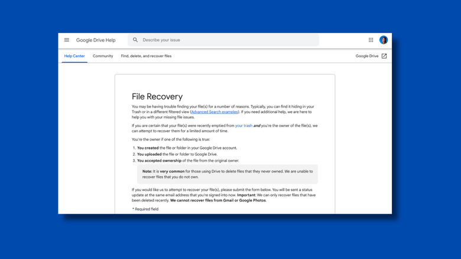Open the Advanced Search examples link

tap(215, 112)
